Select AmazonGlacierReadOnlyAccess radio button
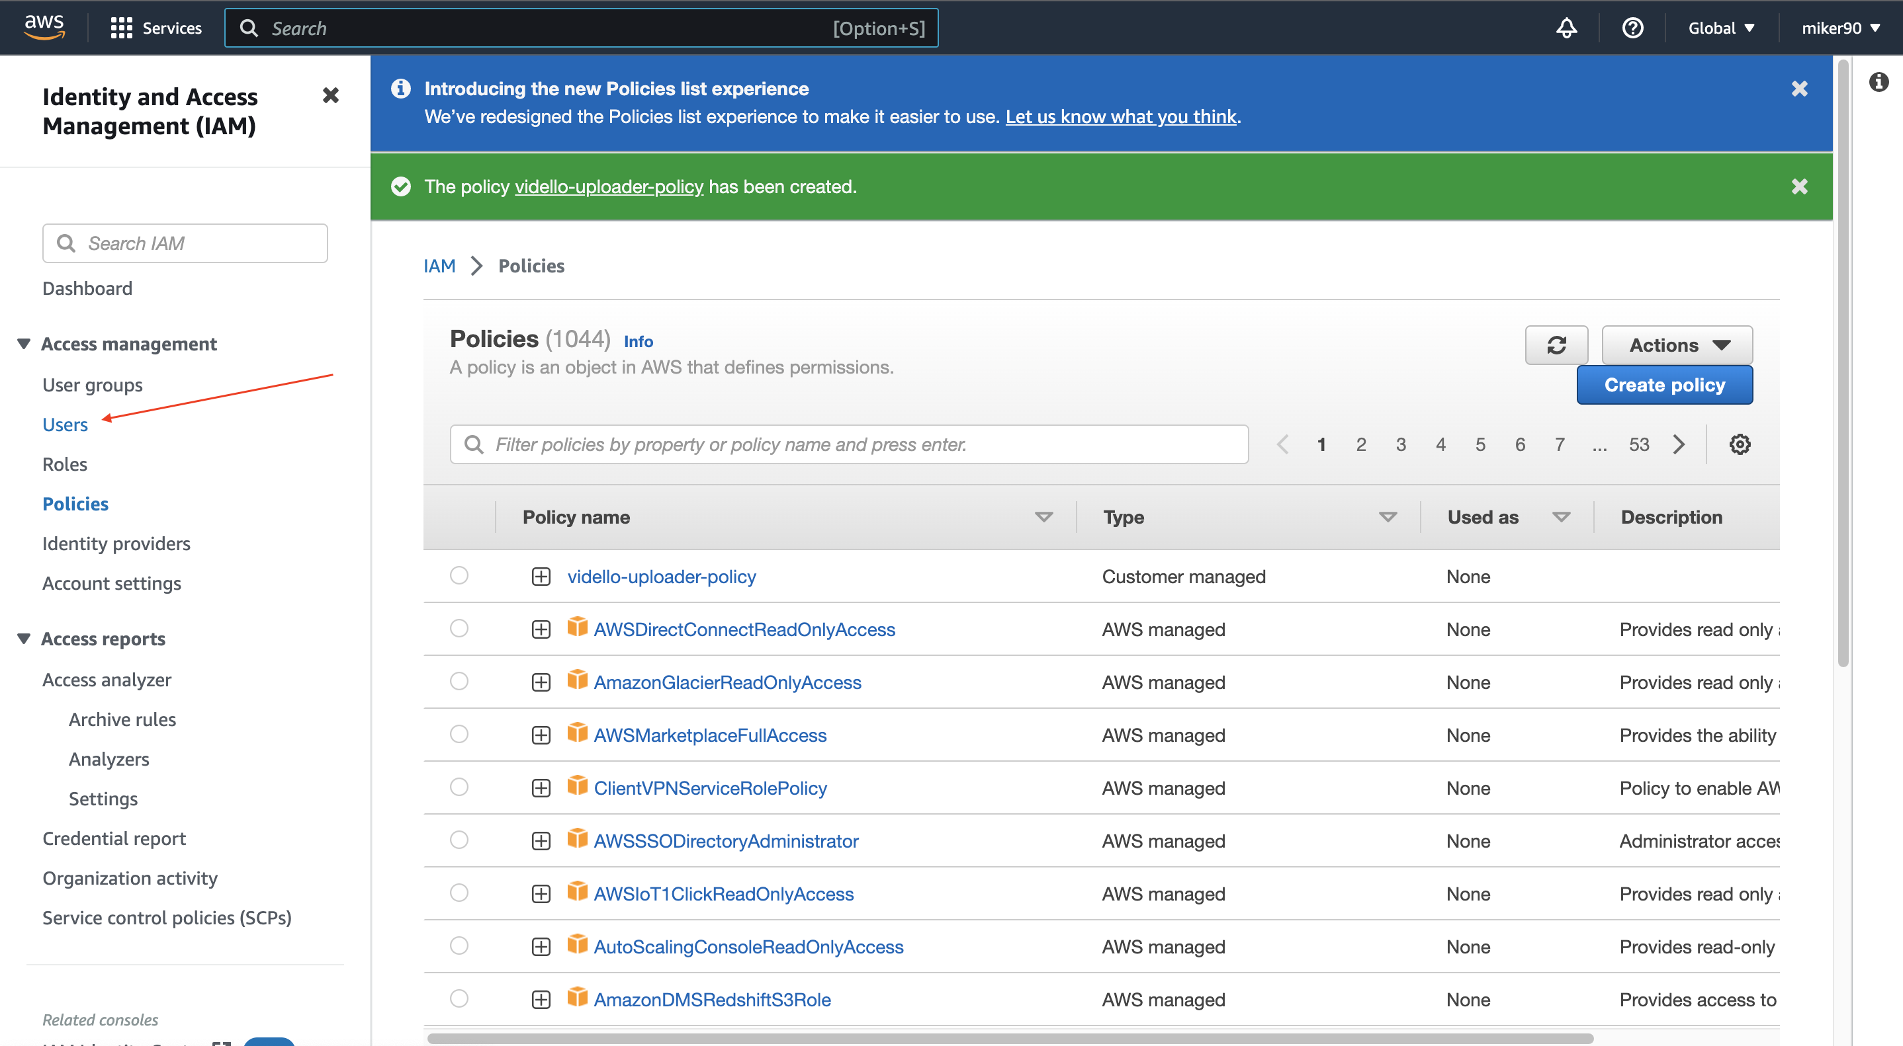 [459, 680]
